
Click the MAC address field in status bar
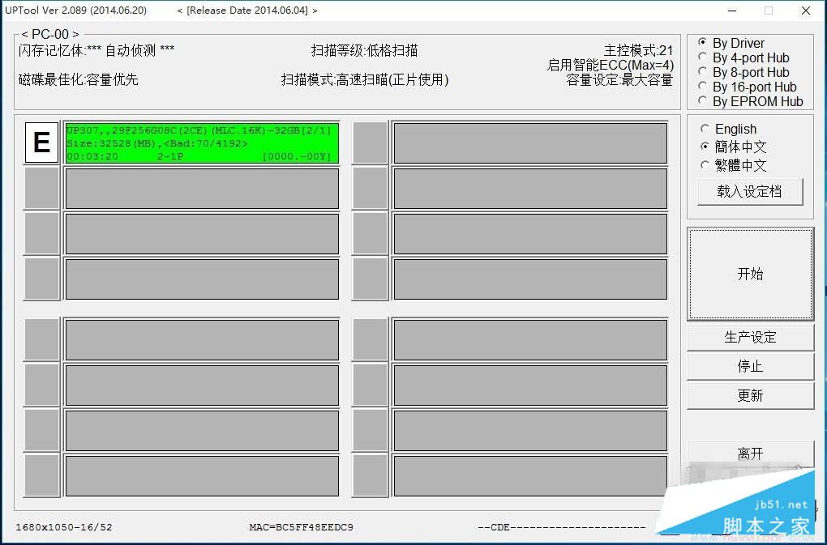[x=300, y=527]
